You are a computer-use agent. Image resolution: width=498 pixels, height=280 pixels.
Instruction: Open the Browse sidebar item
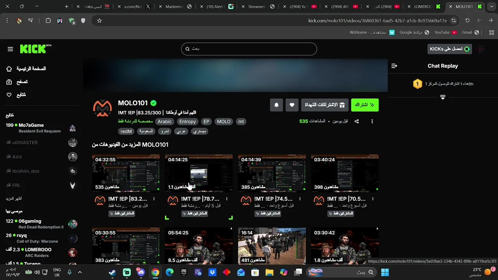(17, 82)
